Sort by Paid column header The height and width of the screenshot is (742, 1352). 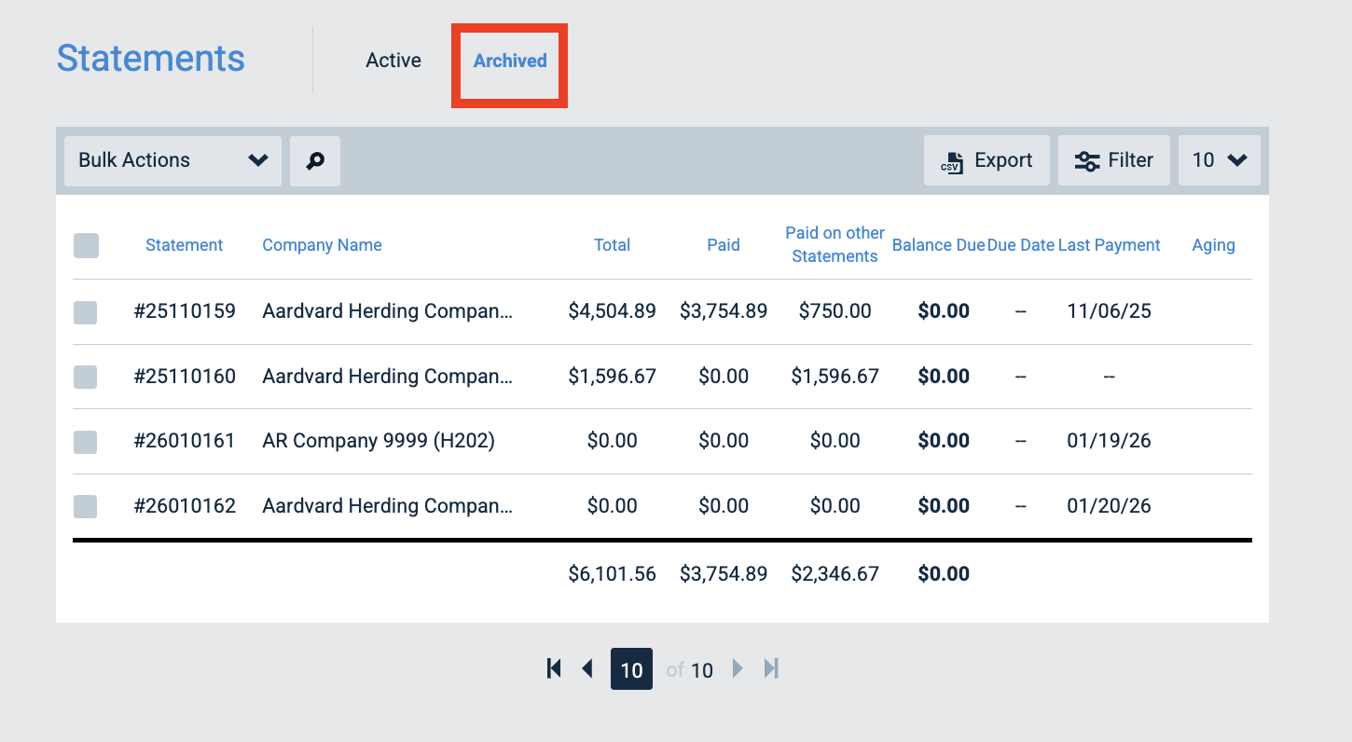pos(724,245)
